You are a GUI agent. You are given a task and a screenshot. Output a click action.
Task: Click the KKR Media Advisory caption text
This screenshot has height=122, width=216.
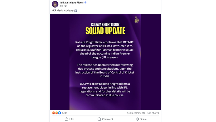(62, 11)
